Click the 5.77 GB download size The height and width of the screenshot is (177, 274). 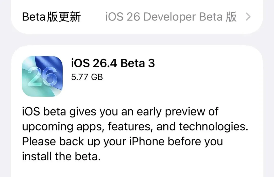coord(87,77)
